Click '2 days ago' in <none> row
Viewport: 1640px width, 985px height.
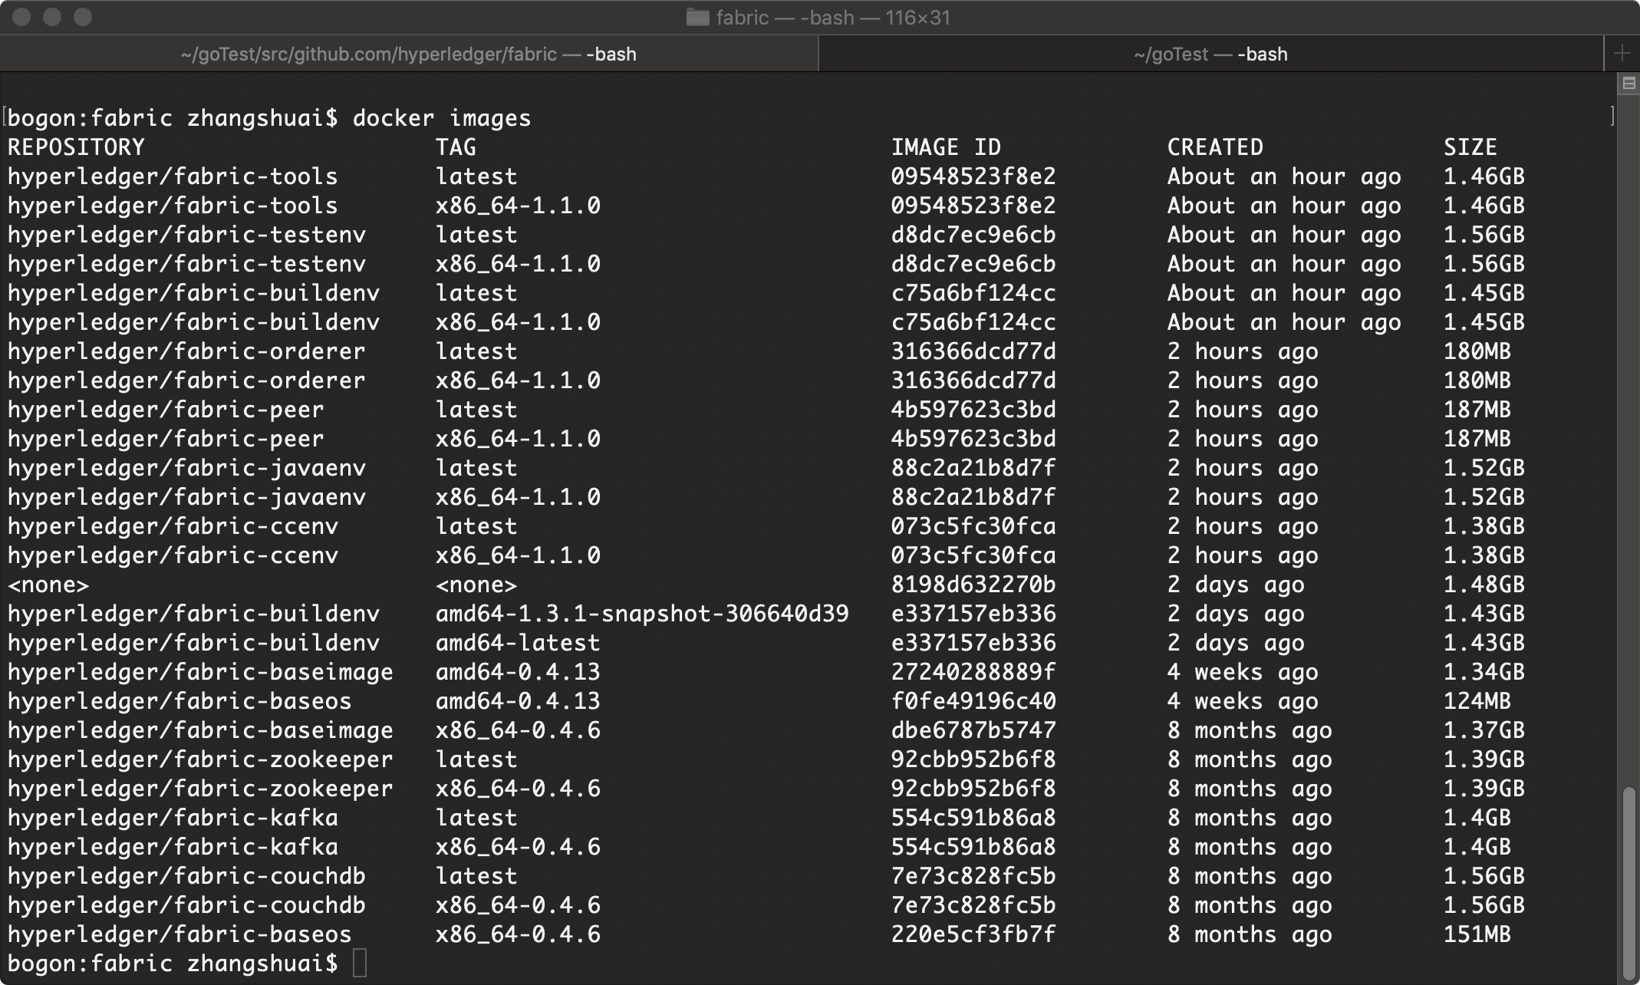tap(1236, 585)
